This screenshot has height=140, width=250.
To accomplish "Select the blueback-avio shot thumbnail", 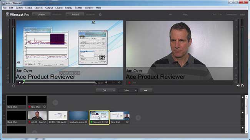I will 78,116.
